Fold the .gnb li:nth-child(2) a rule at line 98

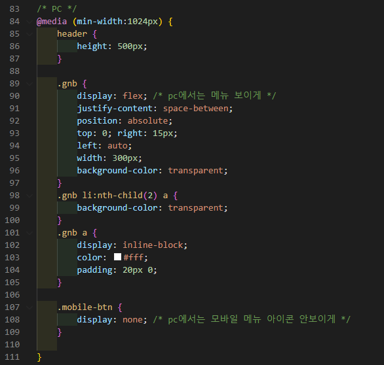[x=29, y=196]
